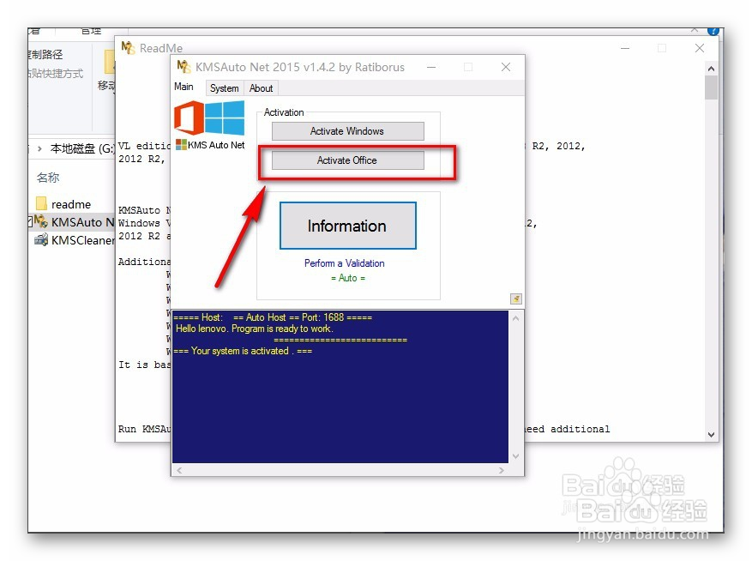Minimize the KMSAuto Net window
The image size is (752, 561).
click(x=431, y=67)
